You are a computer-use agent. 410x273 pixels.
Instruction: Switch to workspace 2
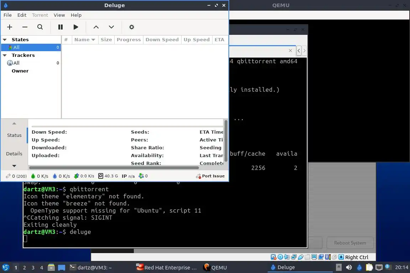click(x=25, y=268)
